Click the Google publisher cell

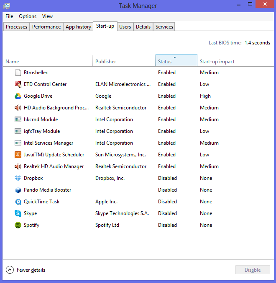103,96
